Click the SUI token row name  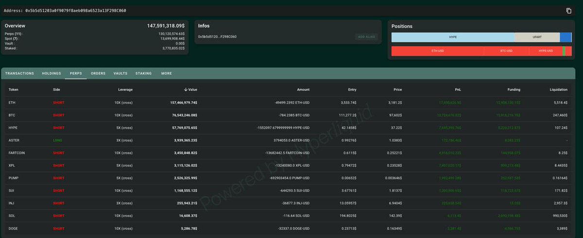coord(12,190)
